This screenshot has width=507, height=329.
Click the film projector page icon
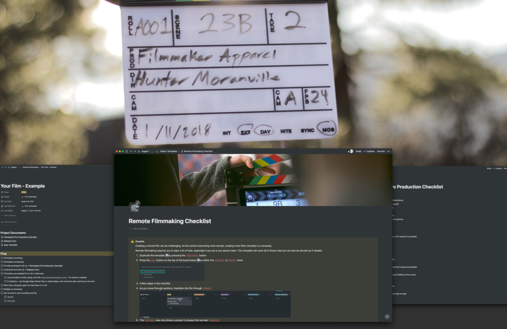[x=135, y=206]
